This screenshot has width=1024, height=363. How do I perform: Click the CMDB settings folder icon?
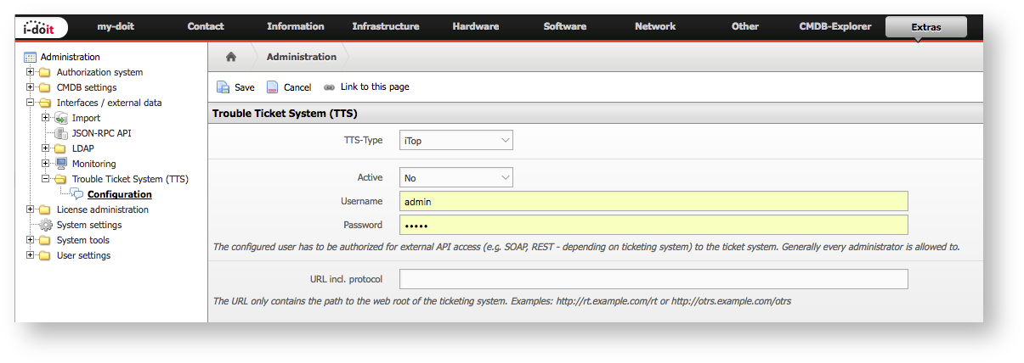(45, 87)
